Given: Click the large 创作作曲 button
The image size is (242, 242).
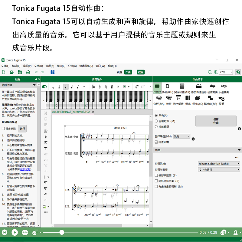Looking at the screenshot, I should pos(216,121).
